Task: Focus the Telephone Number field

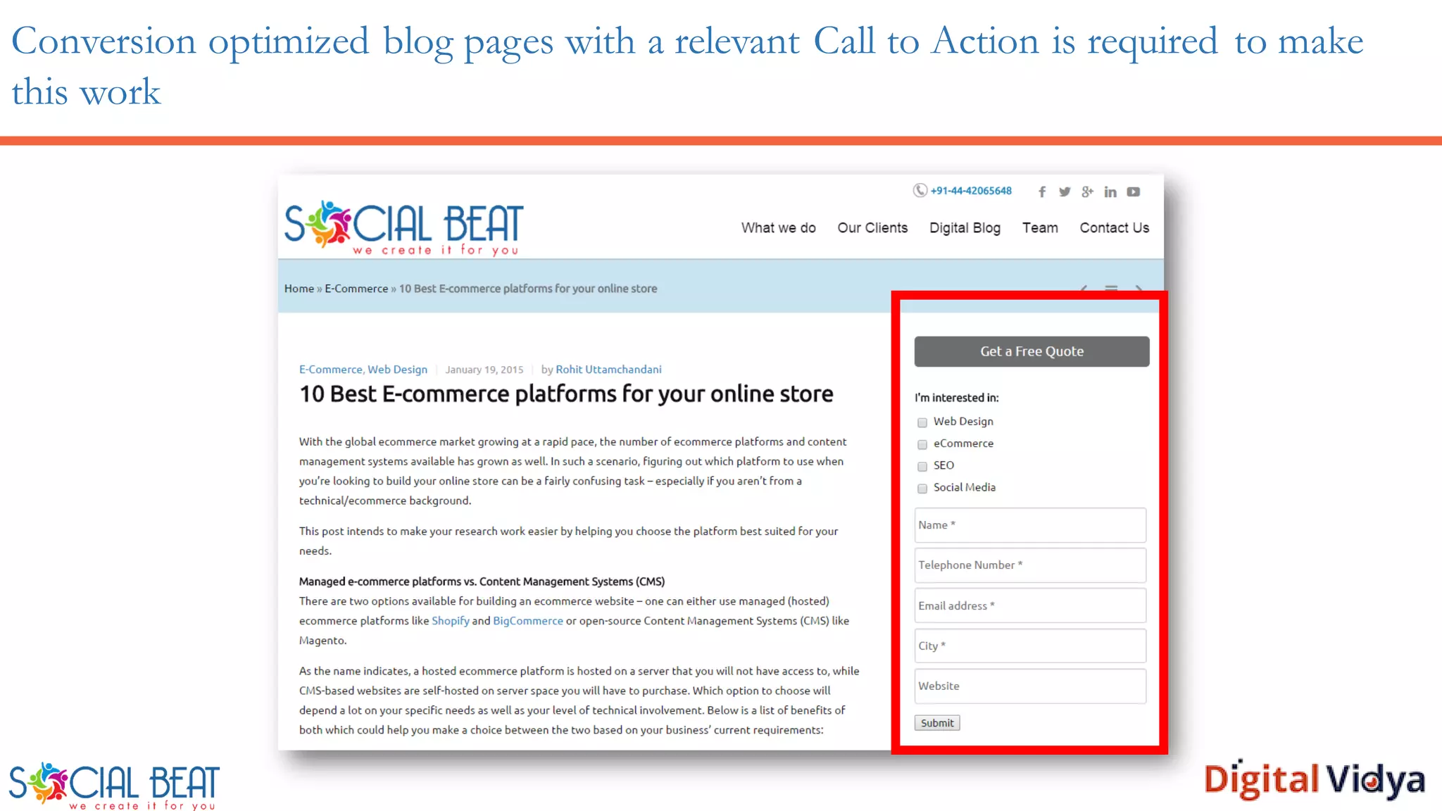Action: [1030, 565]
